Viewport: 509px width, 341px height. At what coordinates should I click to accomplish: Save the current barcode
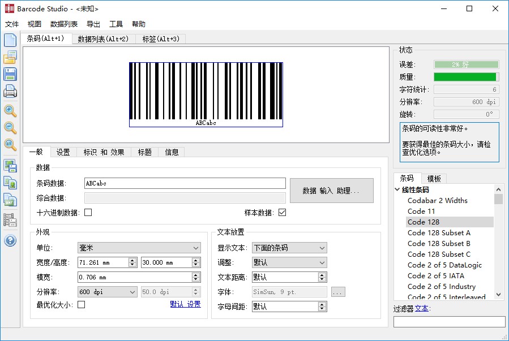[10, 74]
